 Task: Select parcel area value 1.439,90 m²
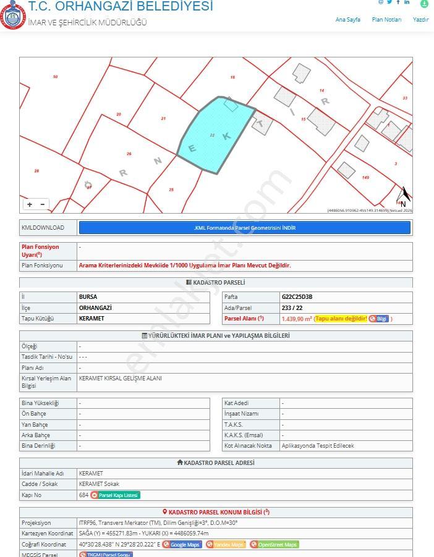[x=297, y=319]
